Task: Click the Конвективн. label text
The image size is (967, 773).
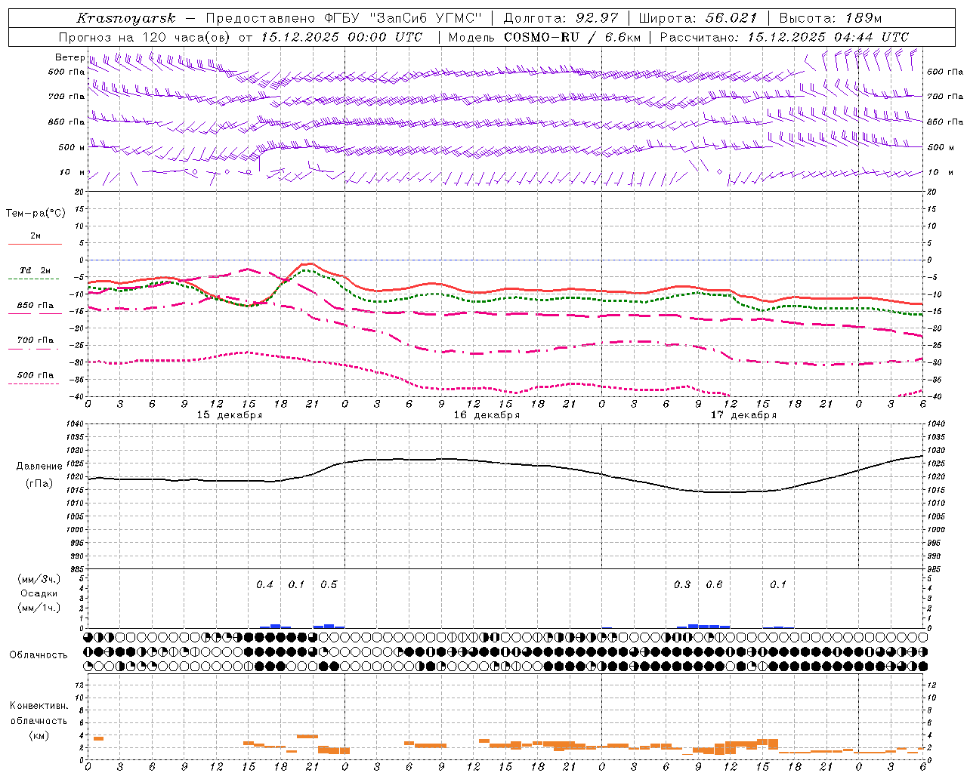Action: coord(39,706)
